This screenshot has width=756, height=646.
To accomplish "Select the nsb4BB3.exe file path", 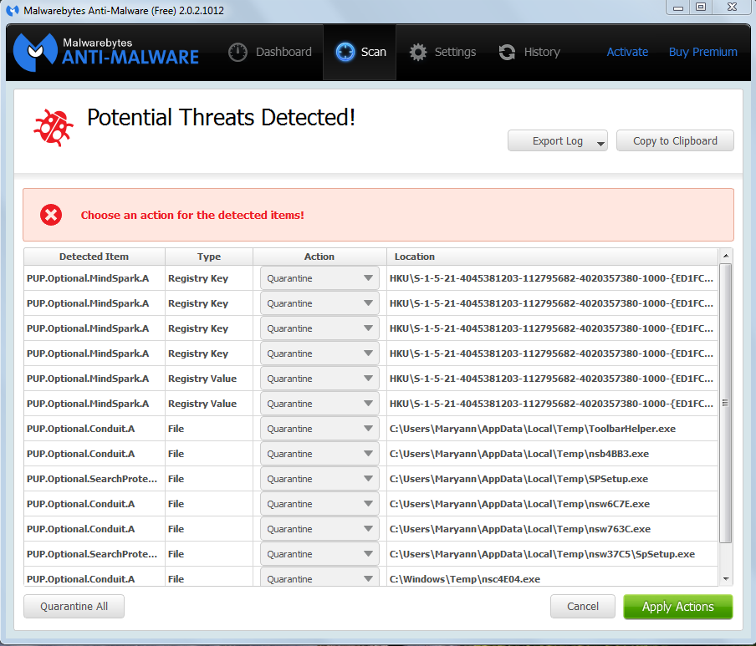I will tap(518, 453).
